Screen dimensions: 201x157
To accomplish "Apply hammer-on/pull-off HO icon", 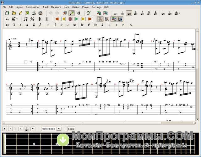I will [x=74, y=25].
